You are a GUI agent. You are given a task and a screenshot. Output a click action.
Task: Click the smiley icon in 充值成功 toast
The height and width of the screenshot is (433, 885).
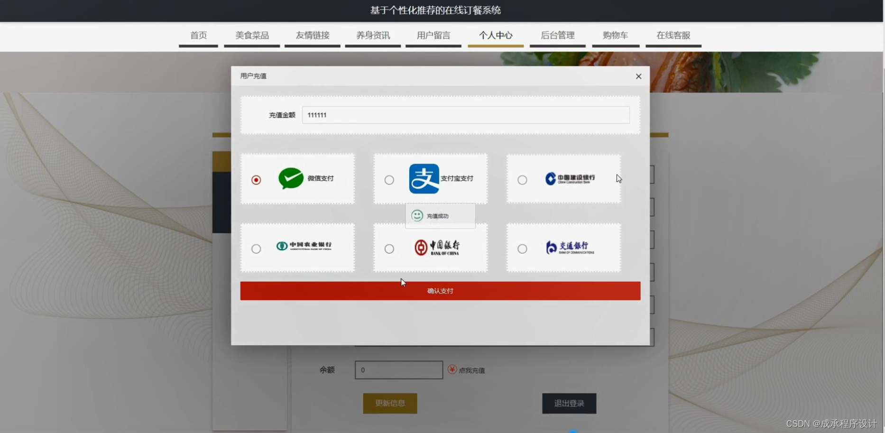pos(417,216)
